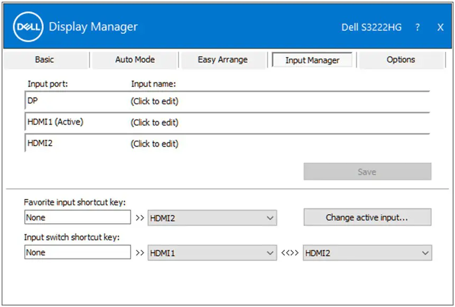This screenshot has height=307, width=455.
Task: Select the Input Manager tab
Action: (312, 60)
